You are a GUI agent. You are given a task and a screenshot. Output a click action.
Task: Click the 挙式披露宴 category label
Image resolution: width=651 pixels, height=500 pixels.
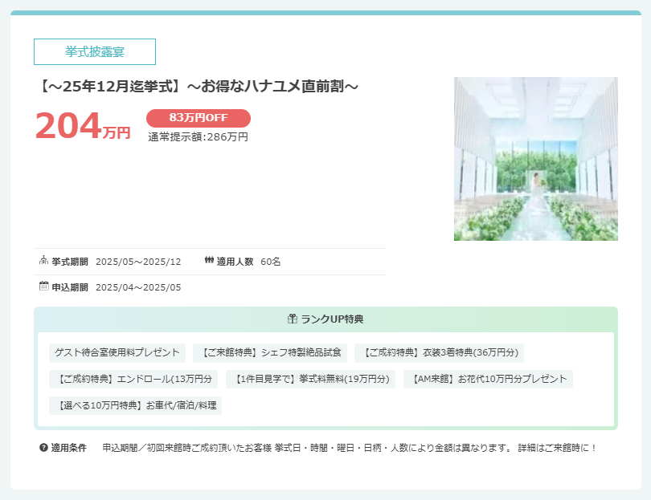95,52
